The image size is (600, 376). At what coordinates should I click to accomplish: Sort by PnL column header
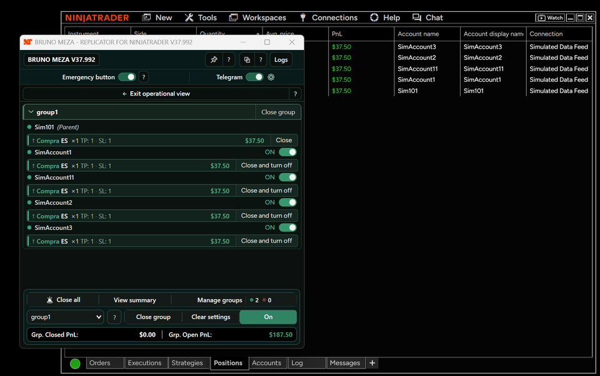pyautogui.click(x=361, y=34)
